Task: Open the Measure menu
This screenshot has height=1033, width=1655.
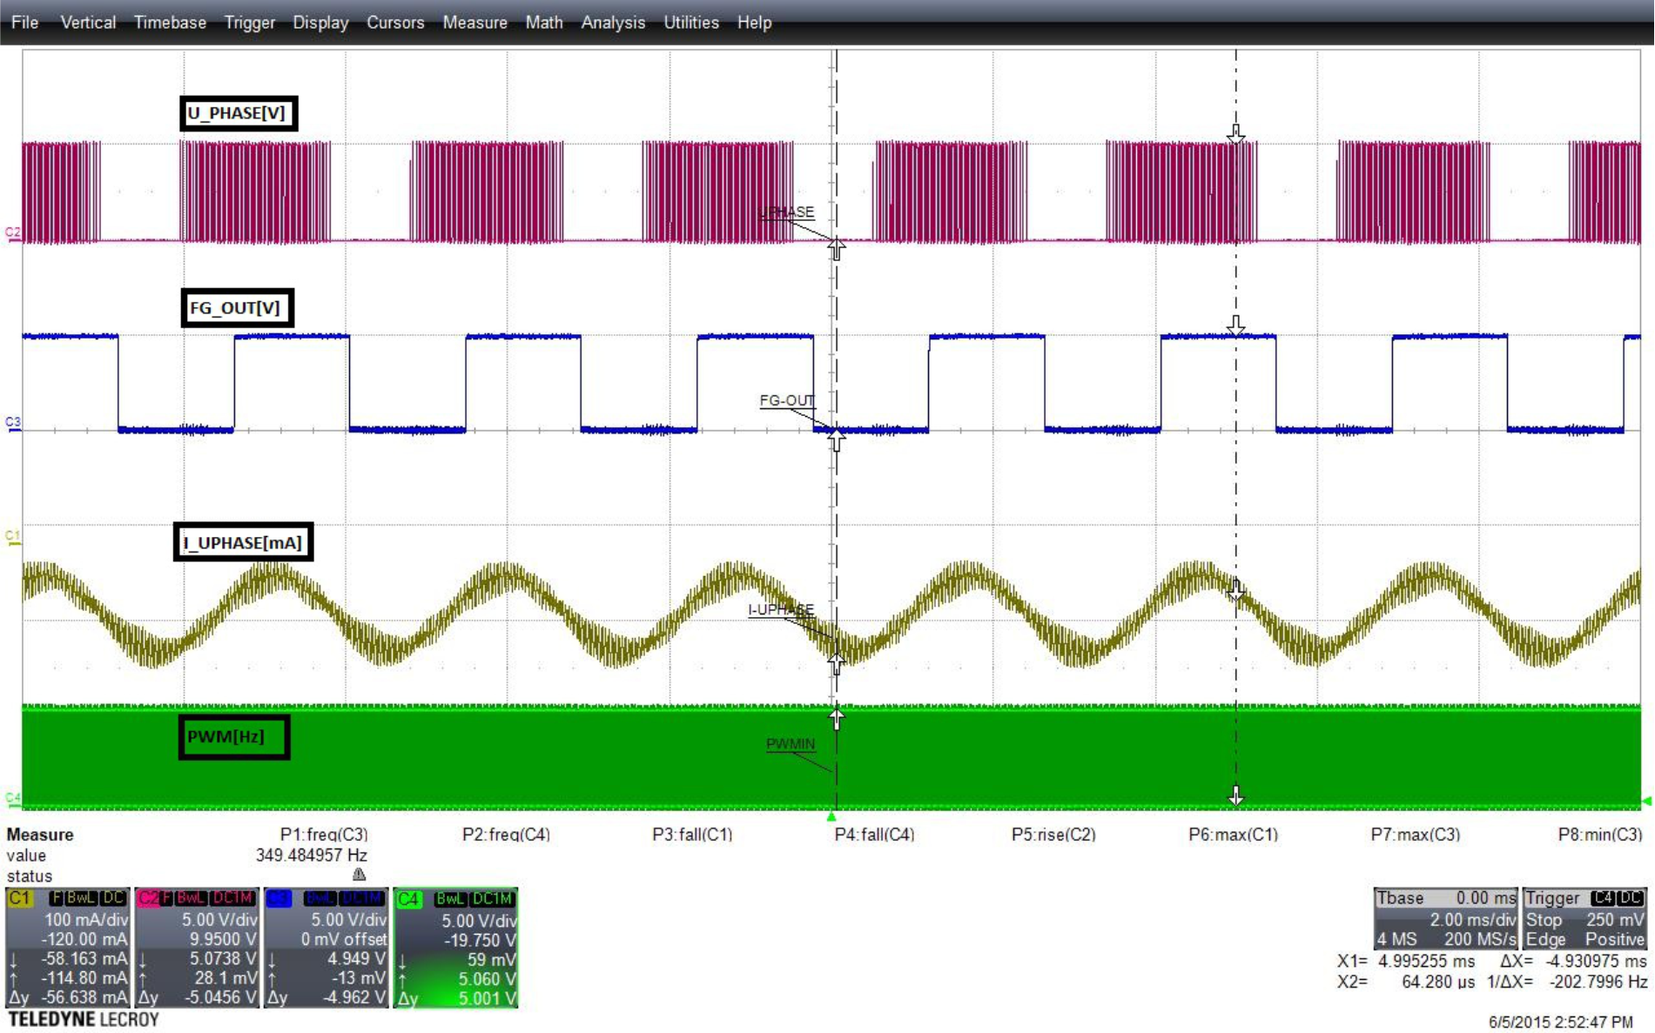Action: point(475,22)
